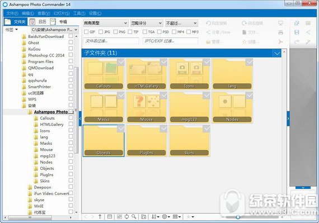The width and height of the screenshot is (319, 223).
Task: Collapse the 子文件夹 (11) section chevron
Action: click(x=277, y=54)
